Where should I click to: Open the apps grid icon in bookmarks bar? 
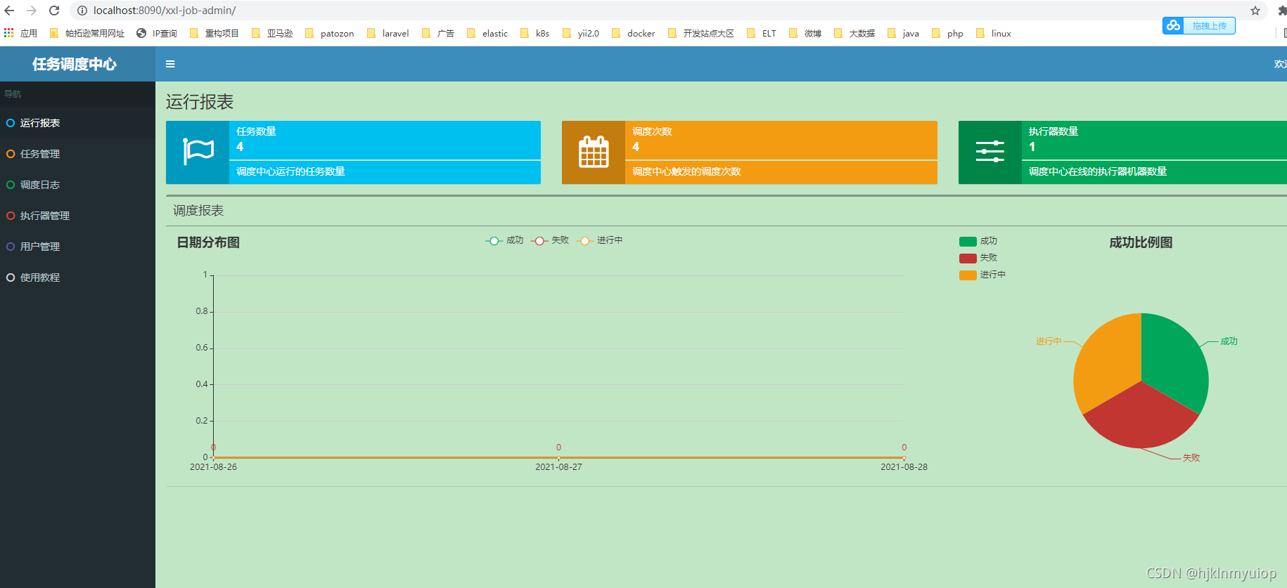(9, 33)
